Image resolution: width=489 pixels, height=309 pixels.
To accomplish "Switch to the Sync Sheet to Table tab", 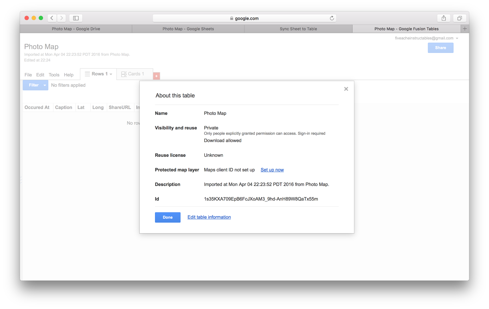I will (x=298, y=29).
